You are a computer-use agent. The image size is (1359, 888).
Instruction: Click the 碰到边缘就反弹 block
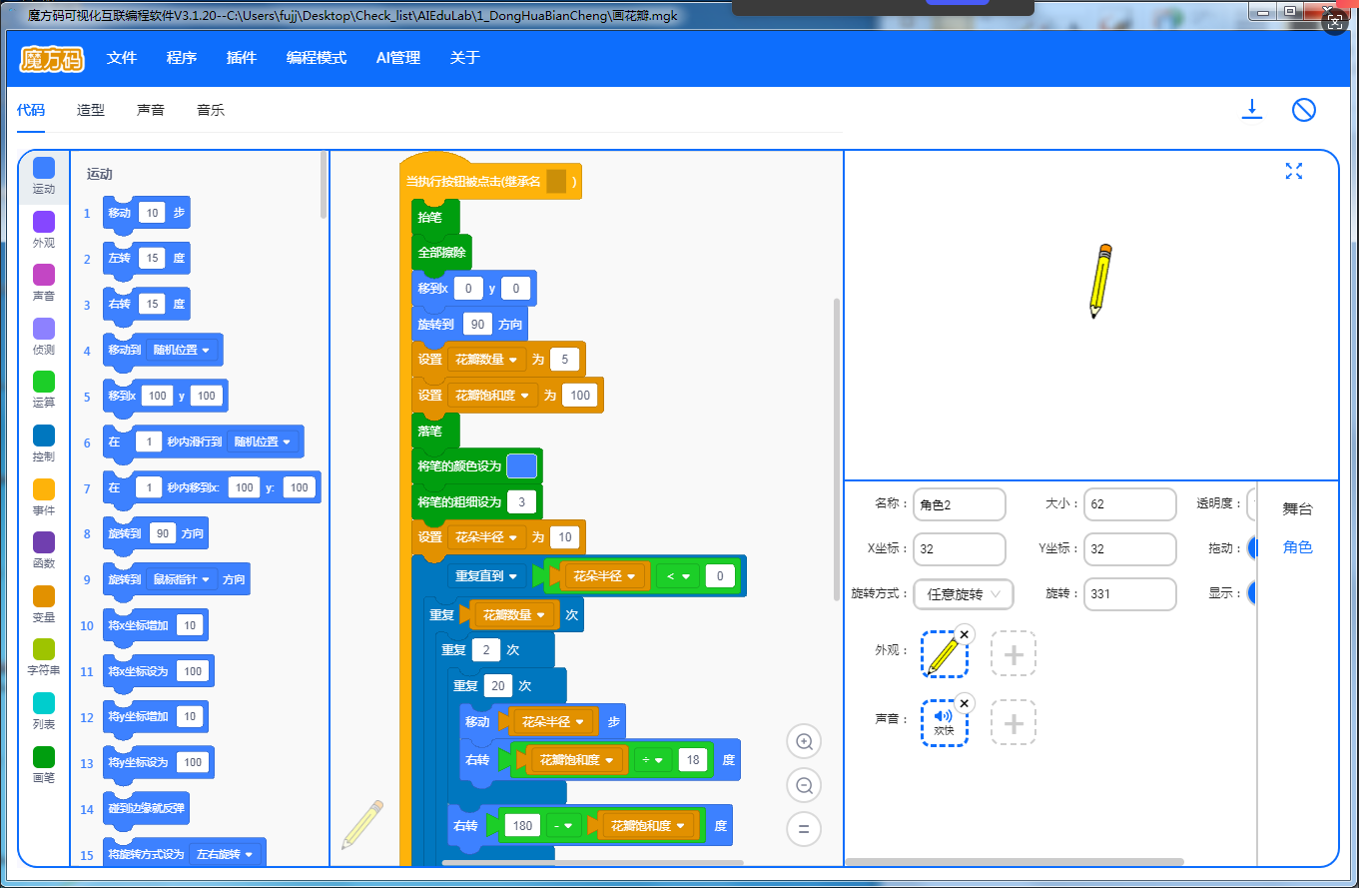pyautogui.click(x=146, y=808)
